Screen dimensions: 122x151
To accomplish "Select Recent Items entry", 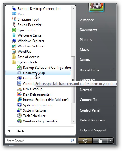I will [x=89, y=70].
